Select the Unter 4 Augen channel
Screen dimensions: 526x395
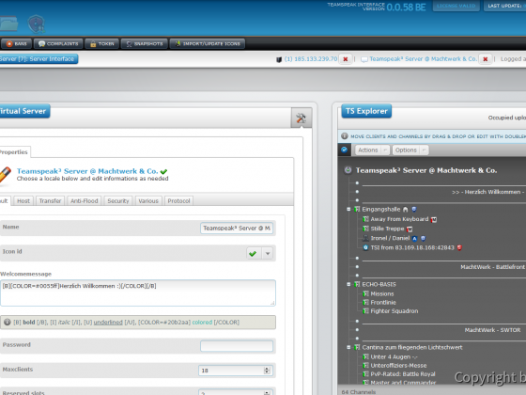[x=394, y=356]
